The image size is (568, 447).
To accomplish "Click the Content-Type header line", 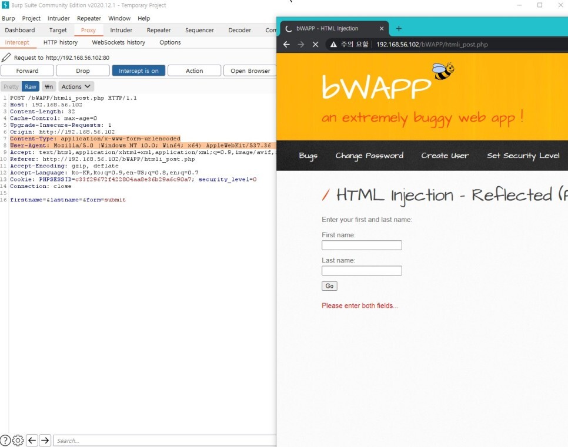I will point(95,138).
